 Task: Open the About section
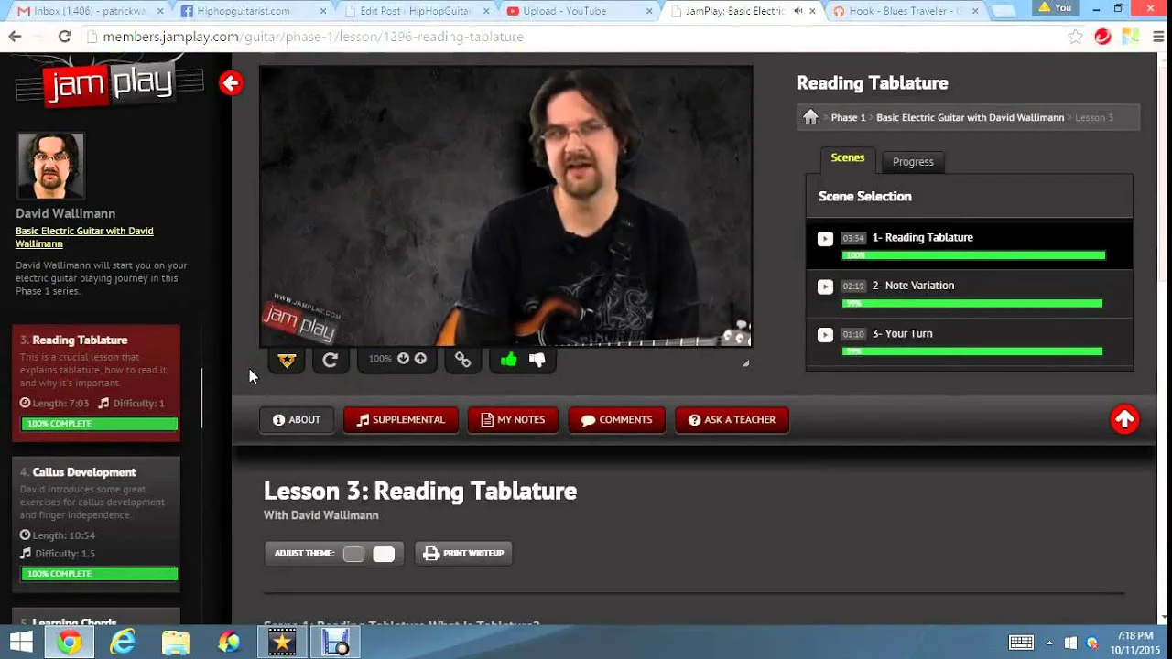297,420
